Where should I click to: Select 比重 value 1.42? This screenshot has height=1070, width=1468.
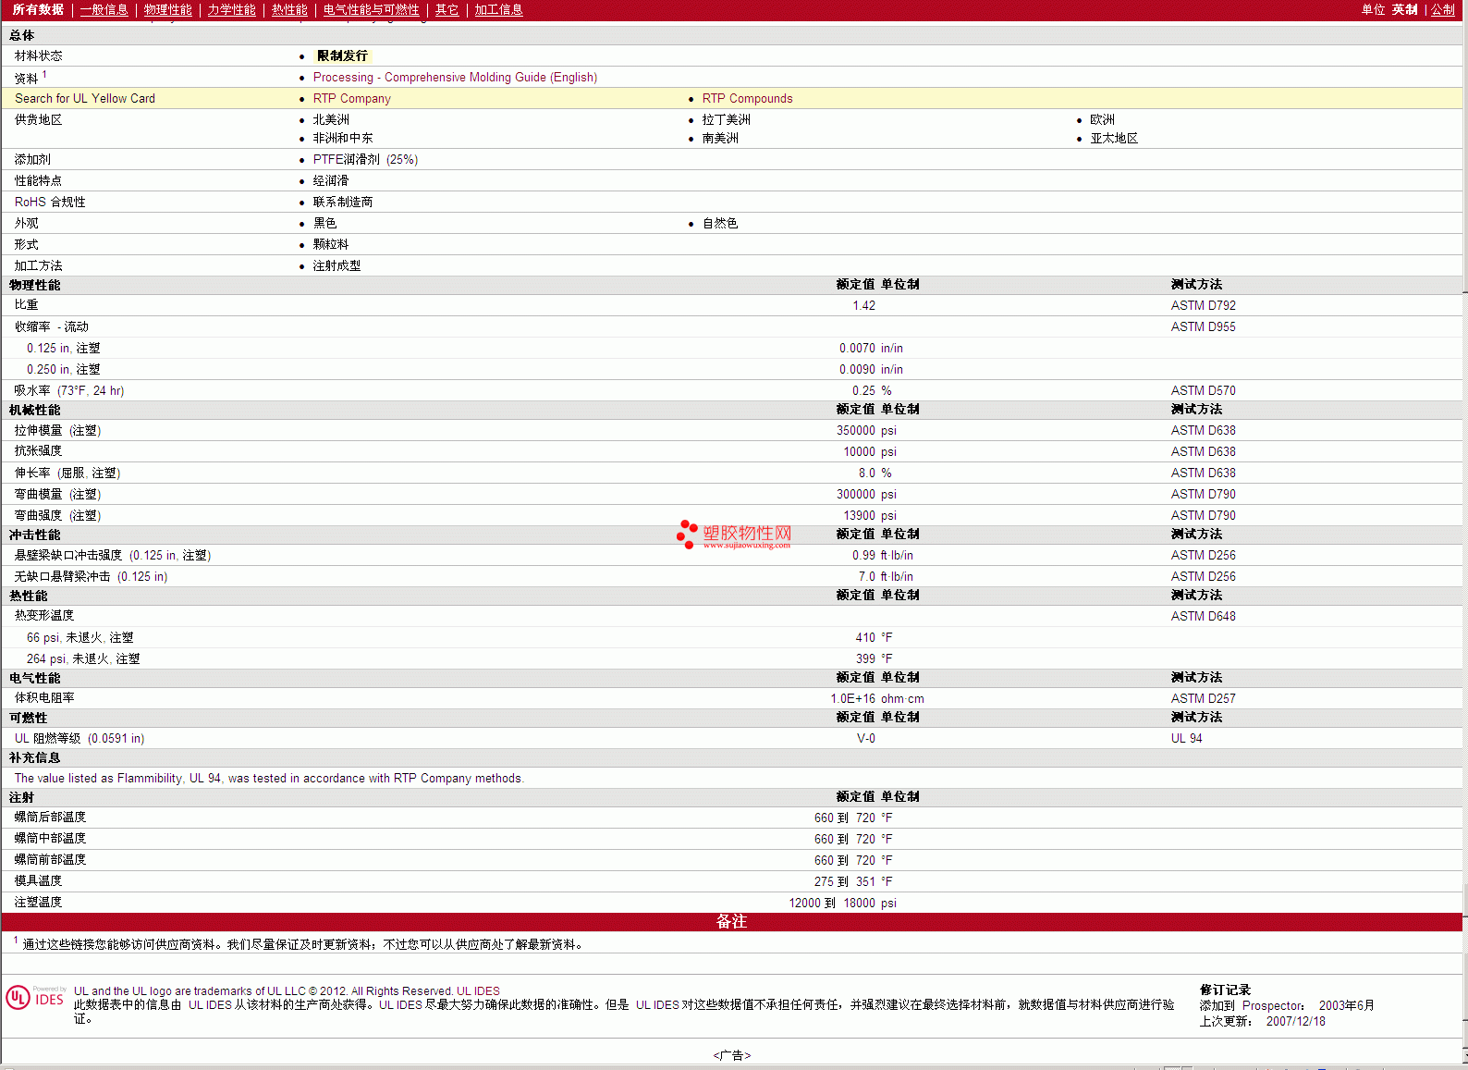[863, 306]
